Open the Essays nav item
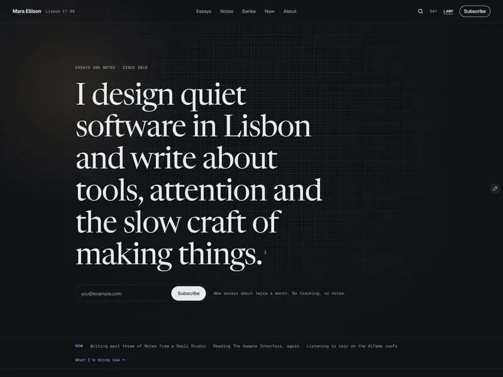503x377 pixels. 204,11
